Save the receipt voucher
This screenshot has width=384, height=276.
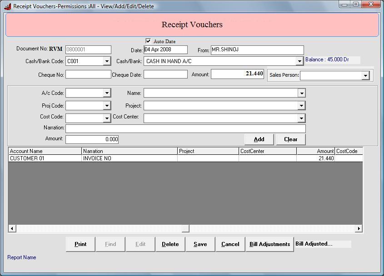pyautogui.click(x=200, y=244)
